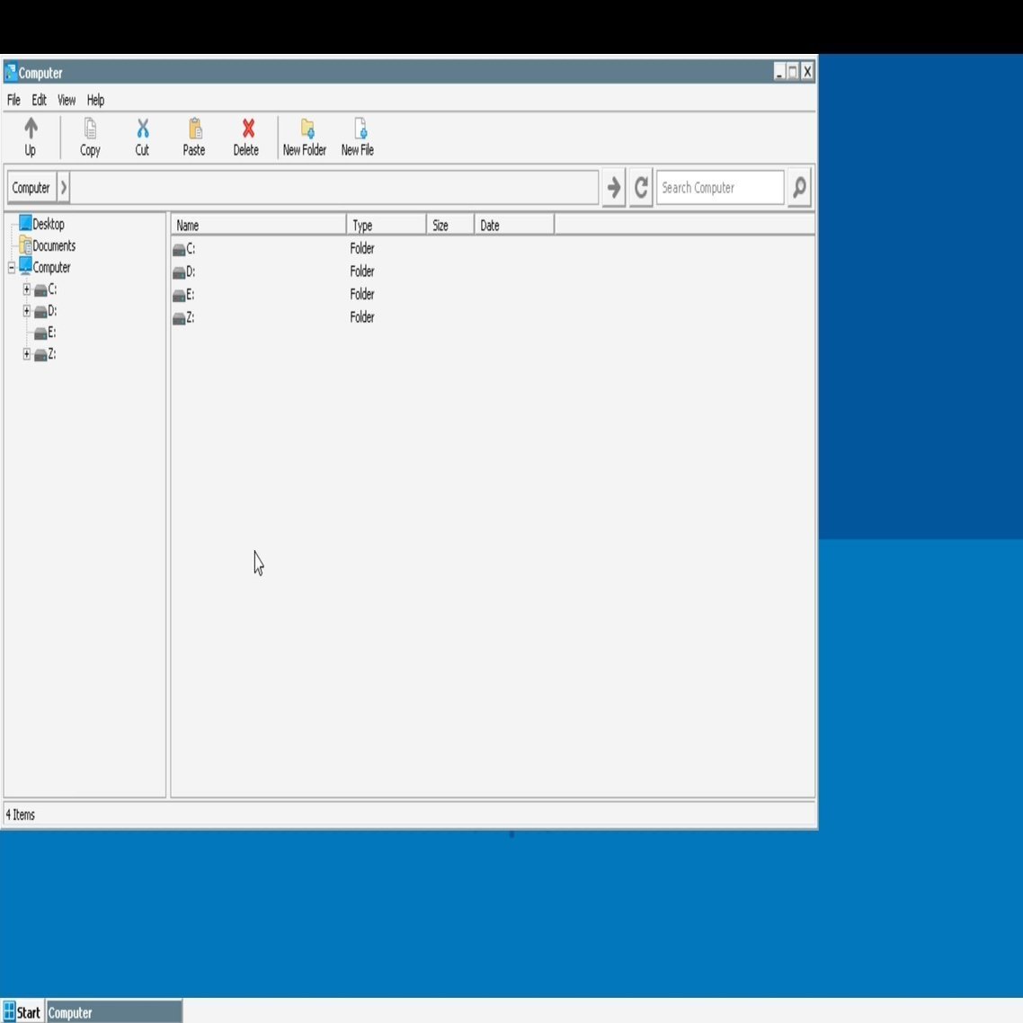This screenshot has height=1023, width=1023.
Task: Click the Folder type of row C:
Action: click(362, 249)
